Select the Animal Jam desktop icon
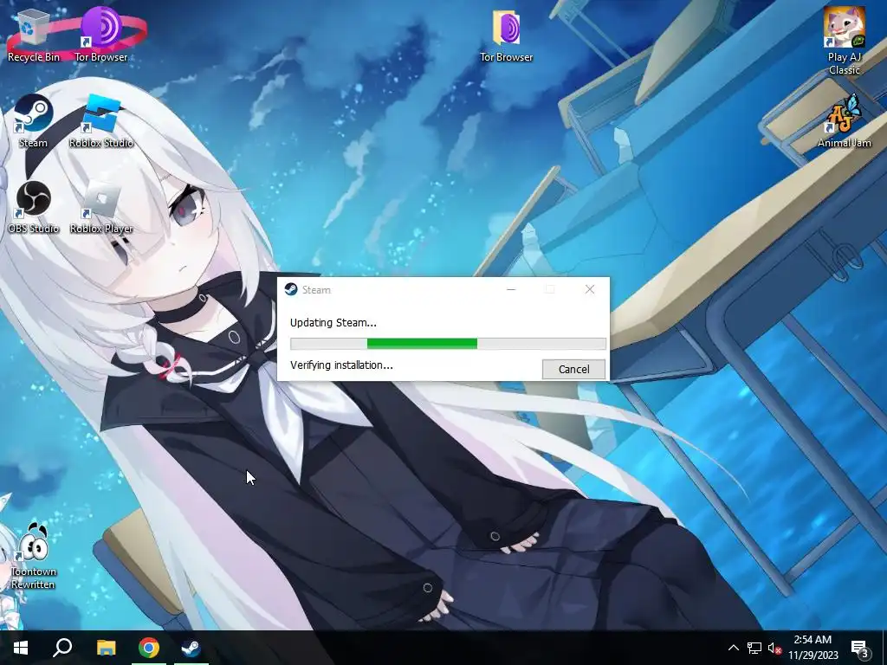The width and height of the screenshot is (887, 665). [844, 120]
